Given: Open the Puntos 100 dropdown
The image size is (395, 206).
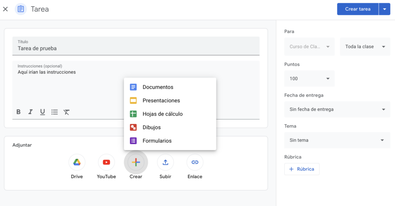Looking at the screenshot, I should tap(309, 79).
